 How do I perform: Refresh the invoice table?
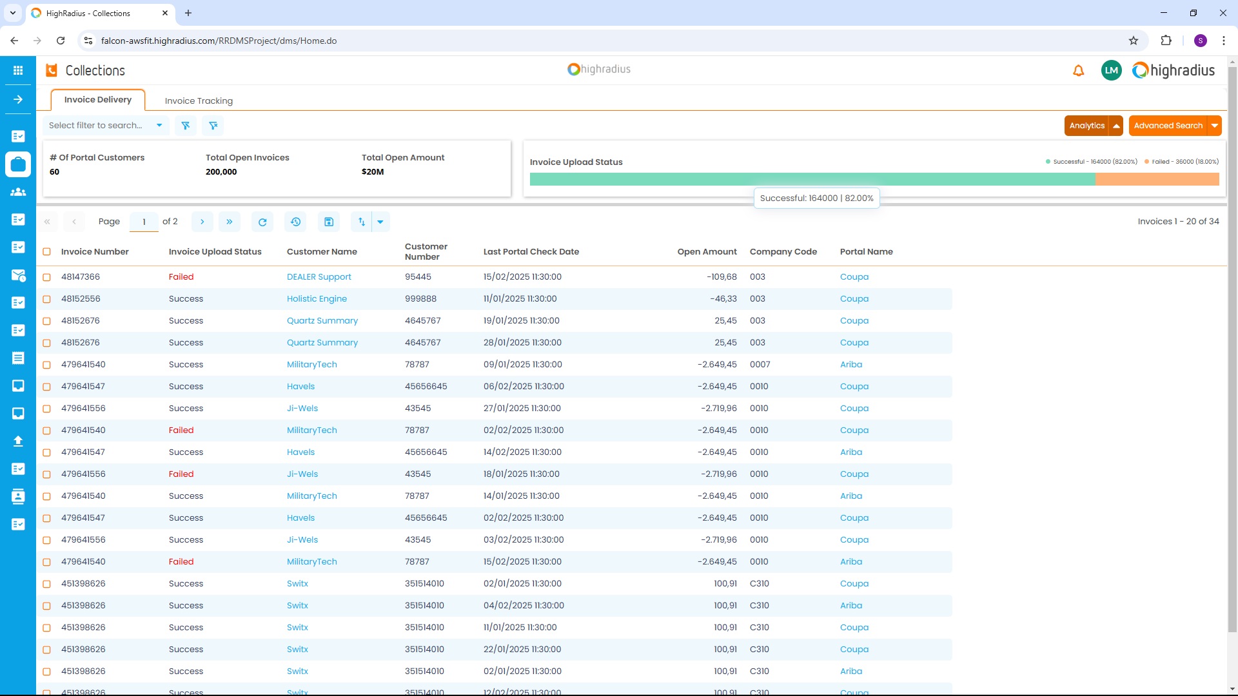coord(262,221)
